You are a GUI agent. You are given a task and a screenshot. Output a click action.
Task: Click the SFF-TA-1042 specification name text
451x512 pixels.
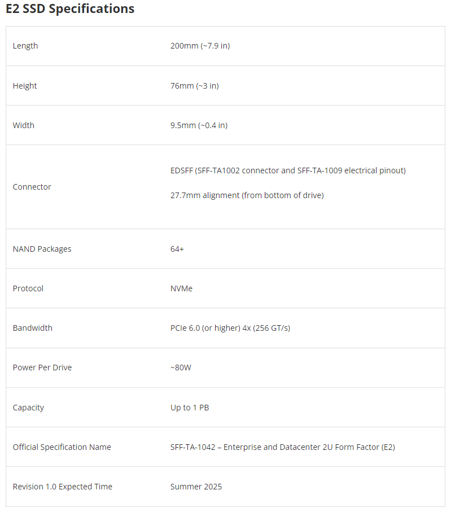(282, 447)
